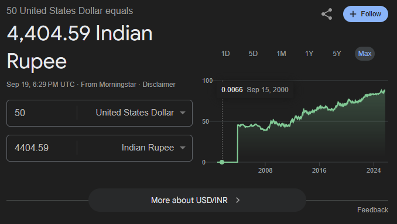
Task: Switch chart to 1M range
Action: [x=281, y=54]
